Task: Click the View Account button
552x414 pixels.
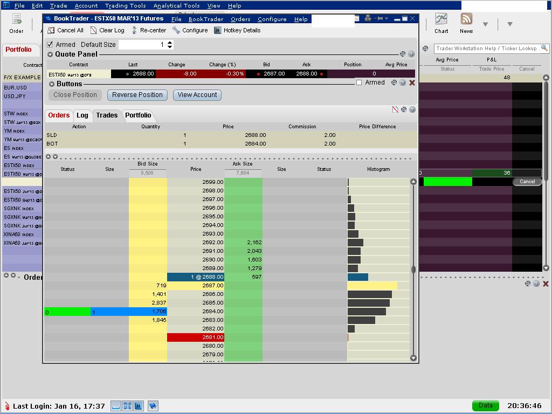Action: pyautogui.click(x=197, y=95)
